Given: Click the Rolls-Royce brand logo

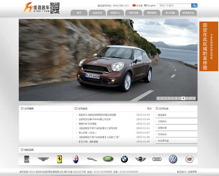Looking at the screenshot, I should 27,159.
